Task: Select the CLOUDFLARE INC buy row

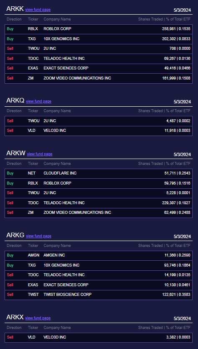Action: click(x=99, y=173)
